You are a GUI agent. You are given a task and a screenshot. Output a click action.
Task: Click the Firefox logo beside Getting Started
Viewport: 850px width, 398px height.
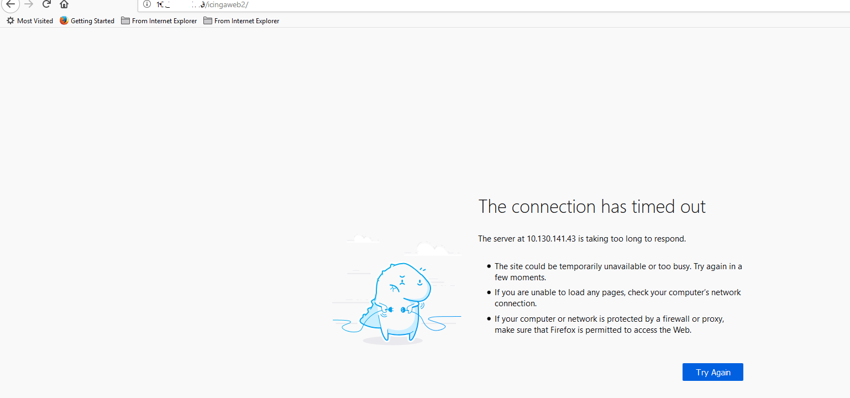(64, 21)
